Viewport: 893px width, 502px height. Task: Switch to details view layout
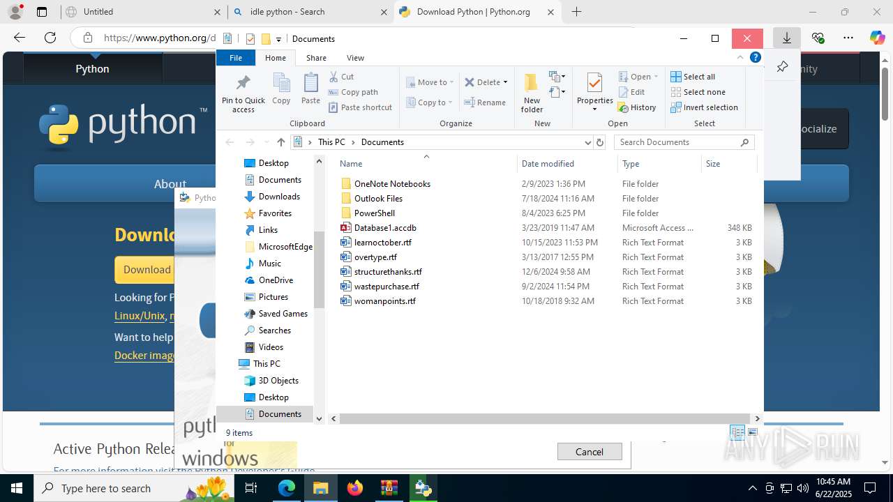pos(737,433)
